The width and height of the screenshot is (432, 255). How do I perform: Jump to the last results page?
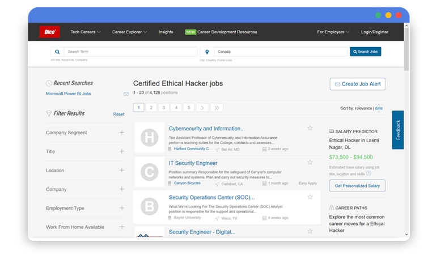(x=217, y=108)
